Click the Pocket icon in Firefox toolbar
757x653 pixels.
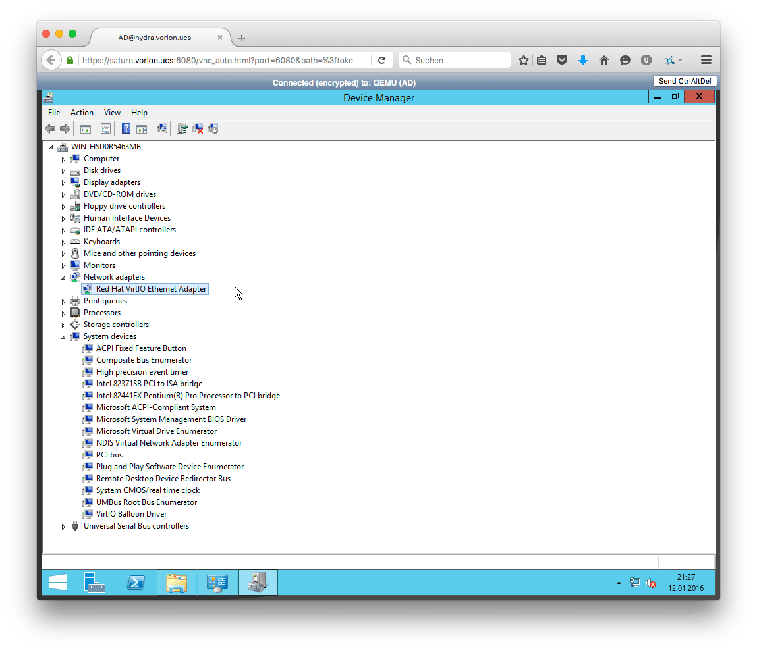click(562, 60)
